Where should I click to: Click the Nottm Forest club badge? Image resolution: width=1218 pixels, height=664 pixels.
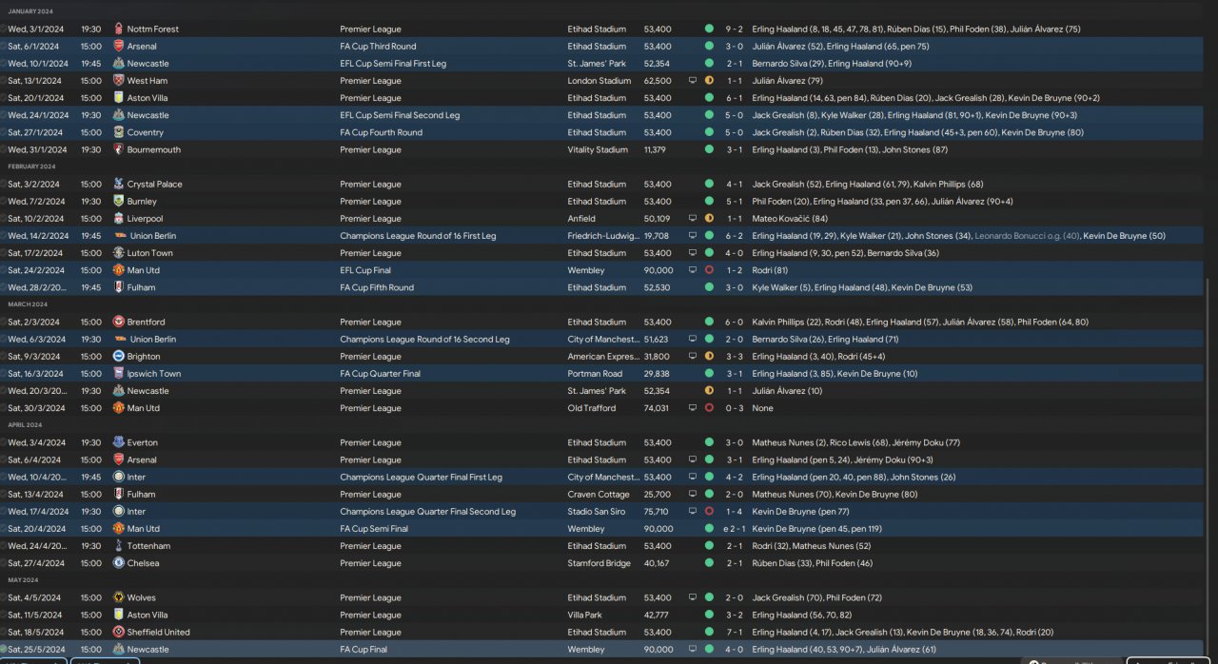click(118, 29)
